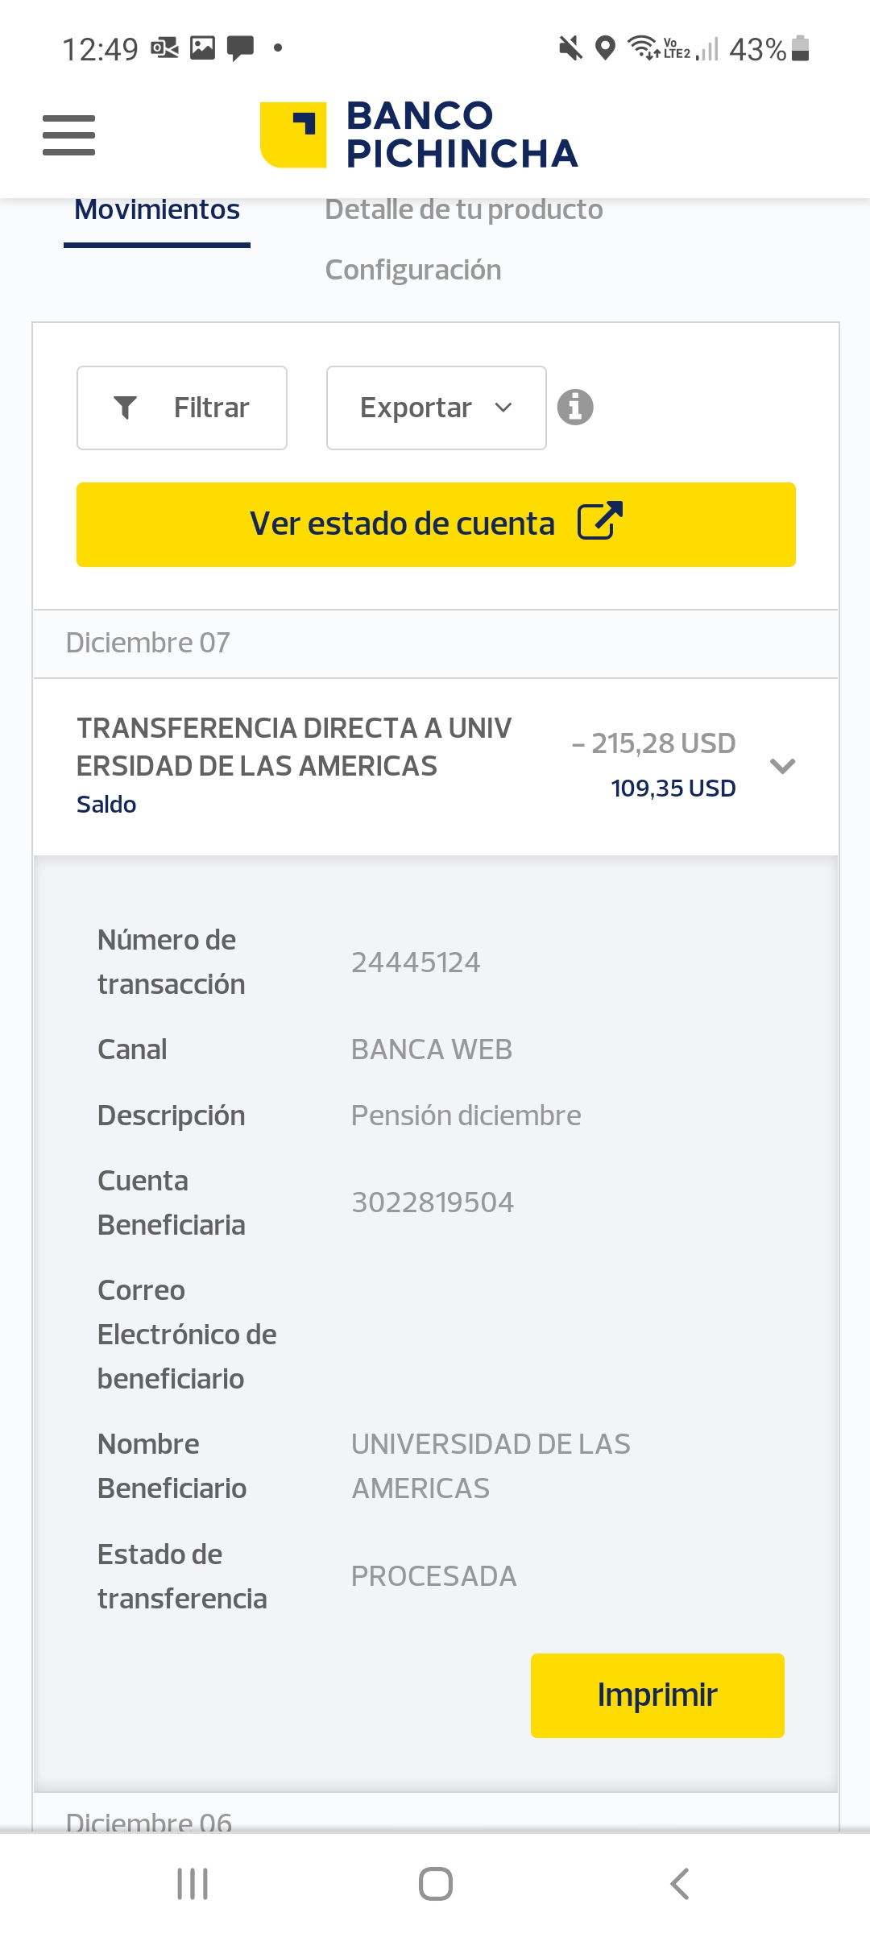Tap the chat notification icon in status bar

(240, 48)
